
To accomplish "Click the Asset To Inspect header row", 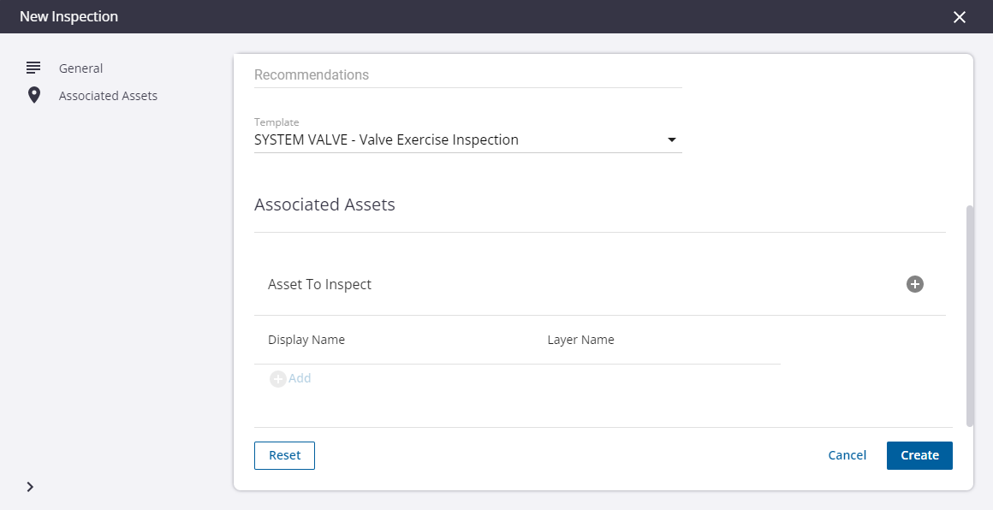I will point(600,284).
